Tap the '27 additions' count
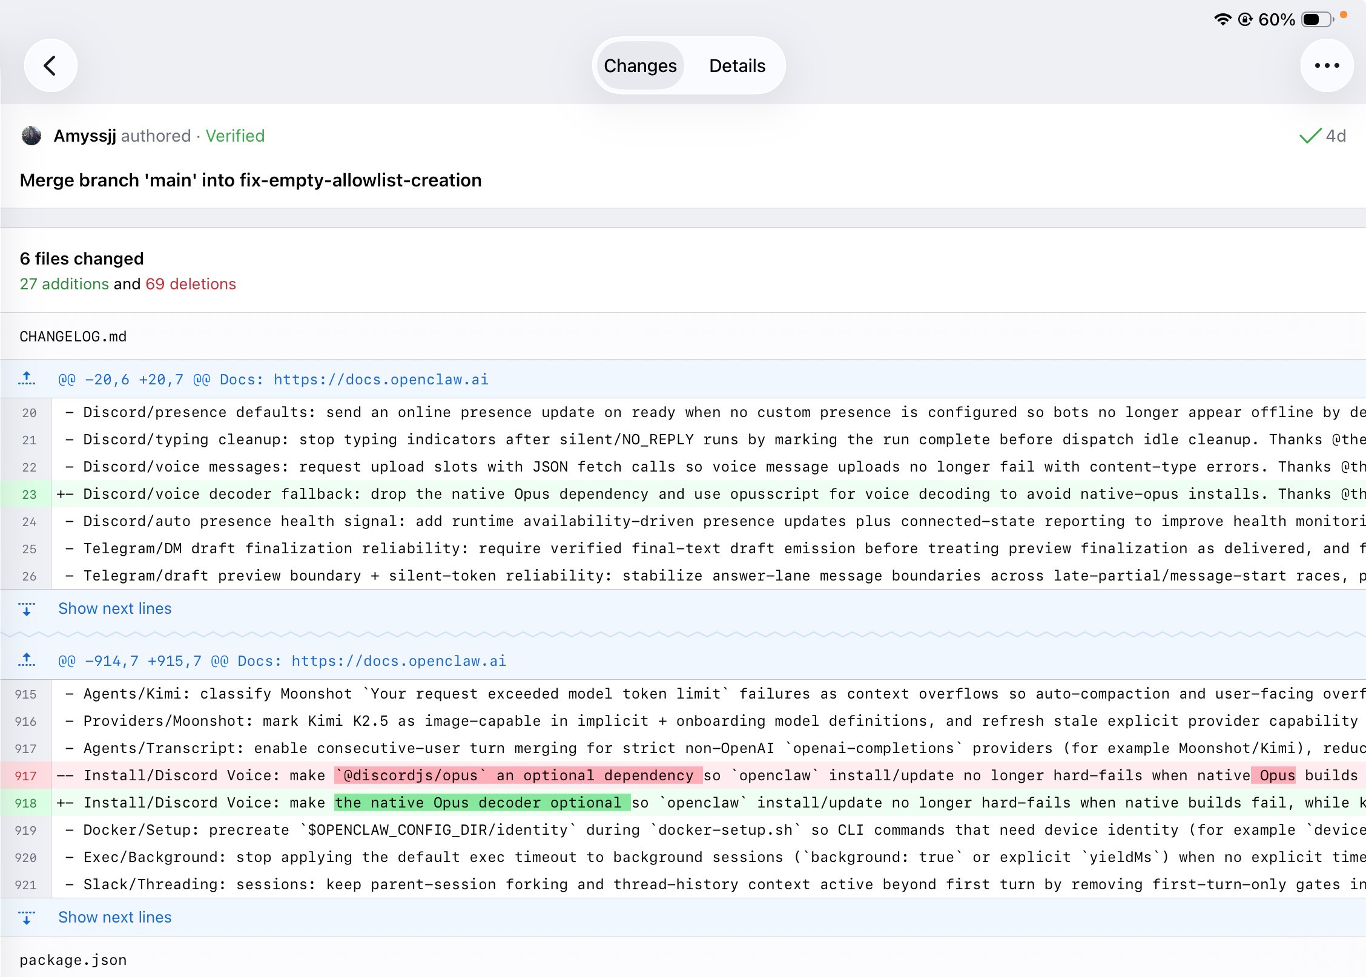 tap(64, 284)
